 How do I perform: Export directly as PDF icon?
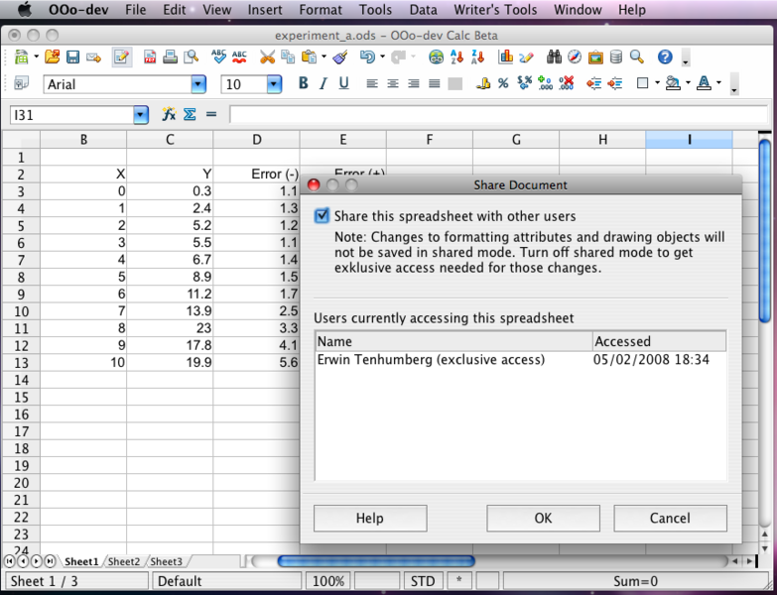click(x=150, y=58)
